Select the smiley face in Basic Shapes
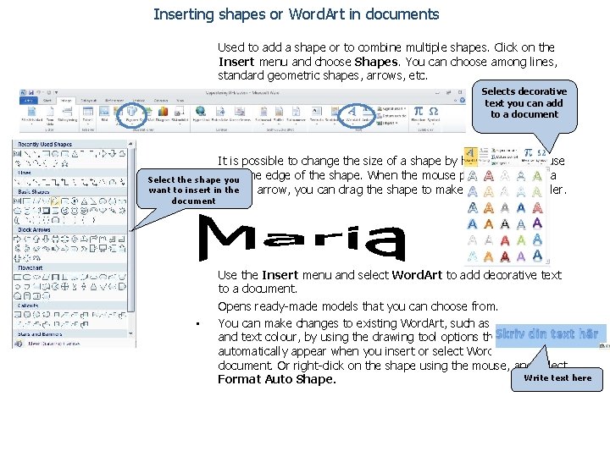 pyautogui.click(x=65, y=211)
